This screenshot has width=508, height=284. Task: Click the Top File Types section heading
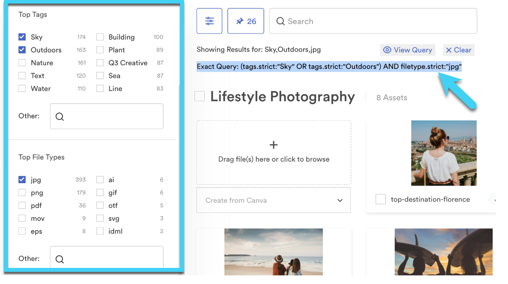[x=41, y=157]
